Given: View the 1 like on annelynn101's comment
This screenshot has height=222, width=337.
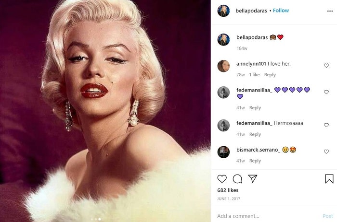Looking at the screenshot, I should [255, 75].
